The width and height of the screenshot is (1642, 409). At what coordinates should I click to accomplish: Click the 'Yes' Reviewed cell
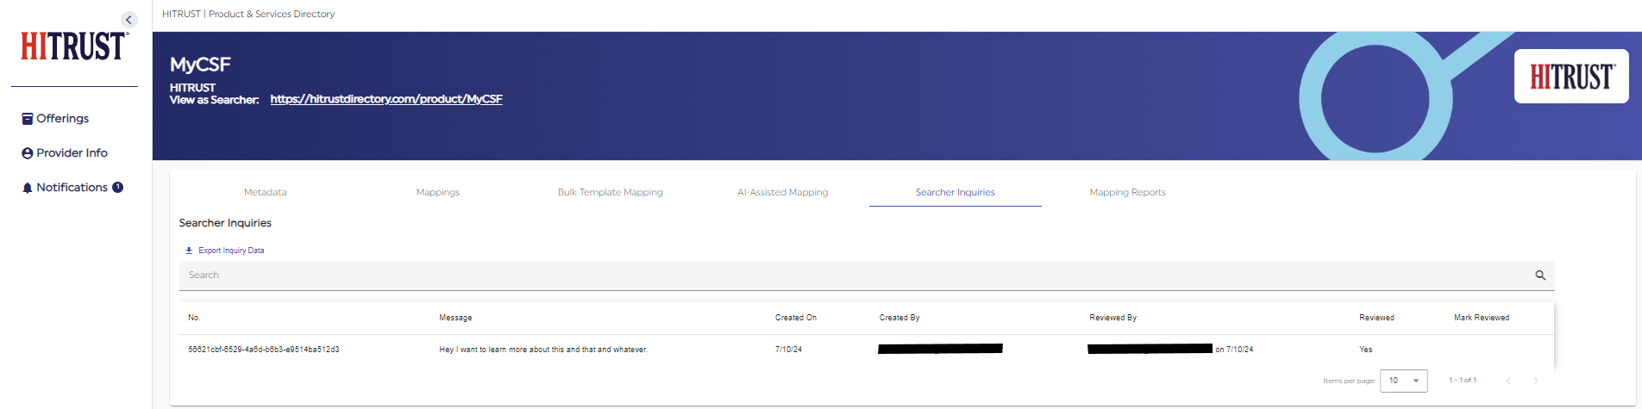tap(1366, 350)
